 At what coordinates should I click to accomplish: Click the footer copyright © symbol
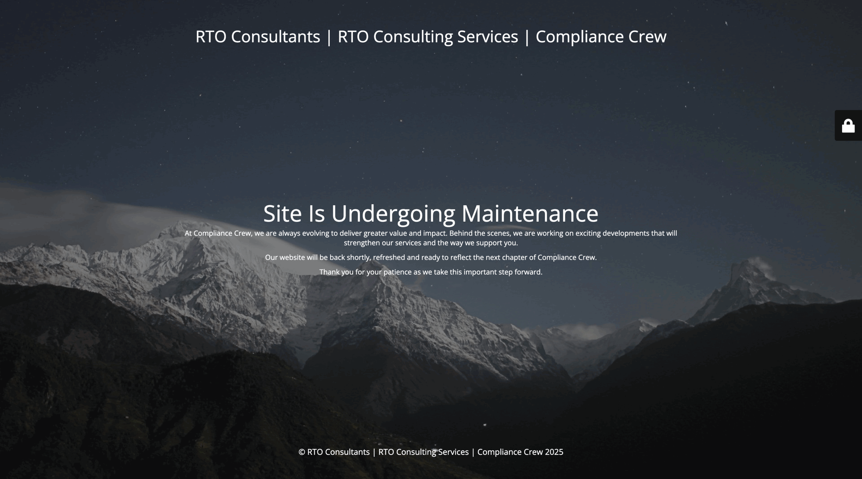[x=302, y=452]
